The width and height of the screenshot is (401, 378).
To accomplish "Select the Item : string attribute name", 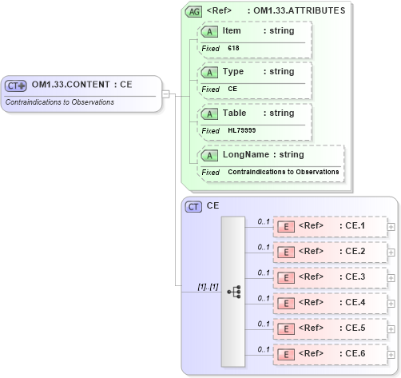I will click(x=258, y=30).
